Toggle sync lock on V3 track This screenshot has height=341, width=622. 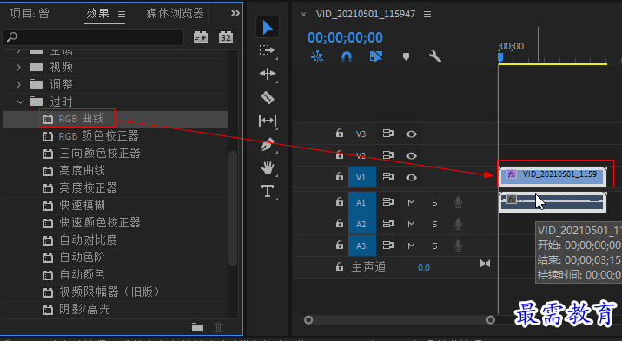[388, 134]
